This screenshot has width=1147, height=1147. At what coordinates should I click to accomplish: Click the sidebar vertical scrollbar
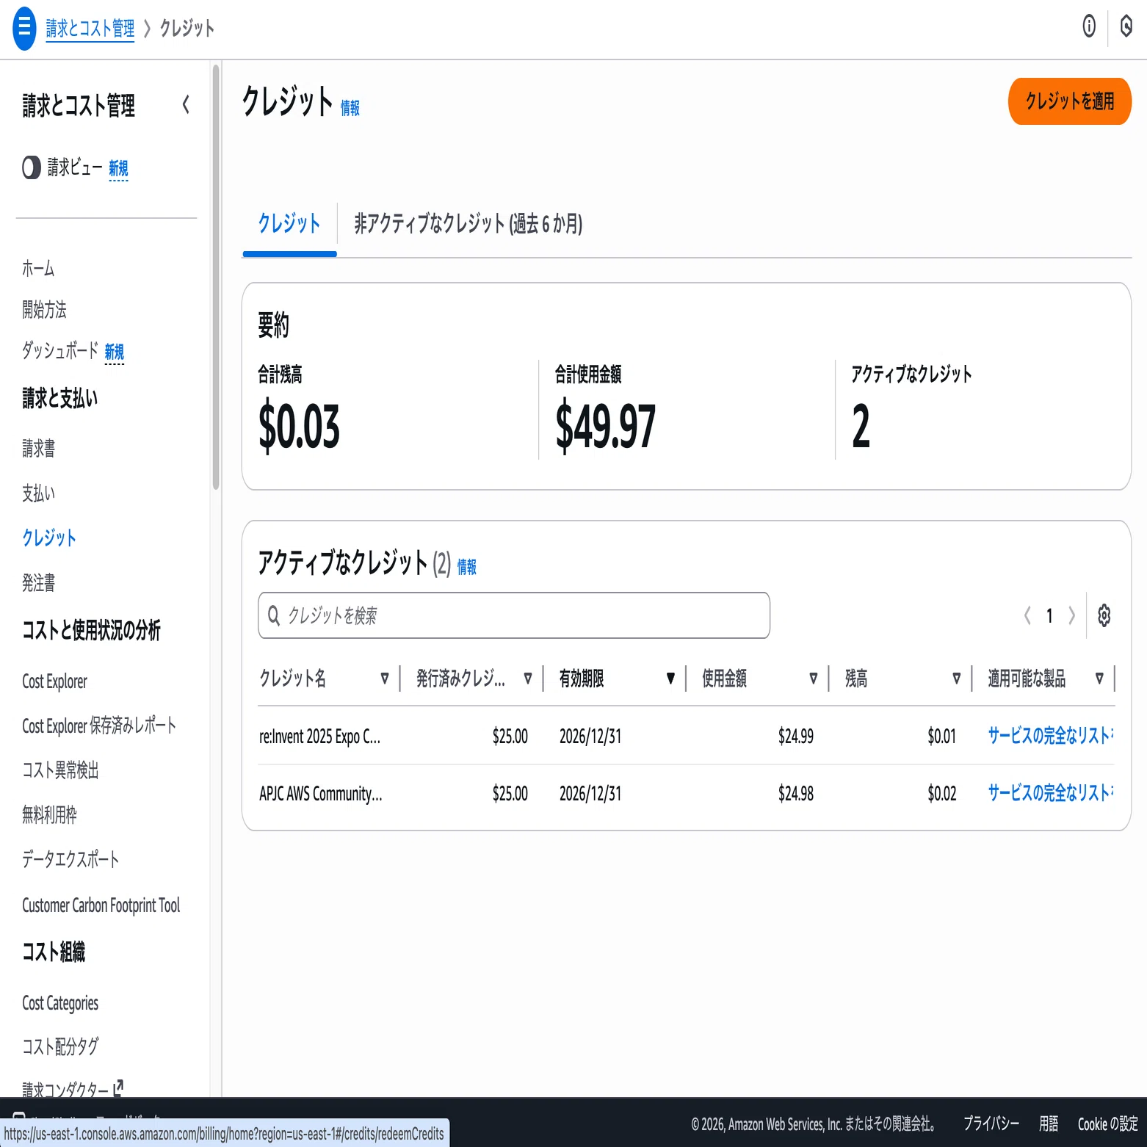pyautogui.click(x=216, y=277)
